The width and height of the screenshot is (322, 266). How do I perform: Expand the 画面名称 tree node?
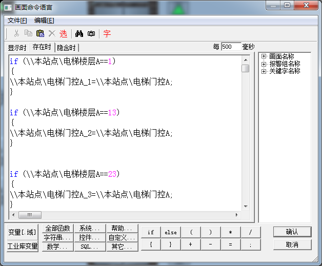[x=264, y=56]
